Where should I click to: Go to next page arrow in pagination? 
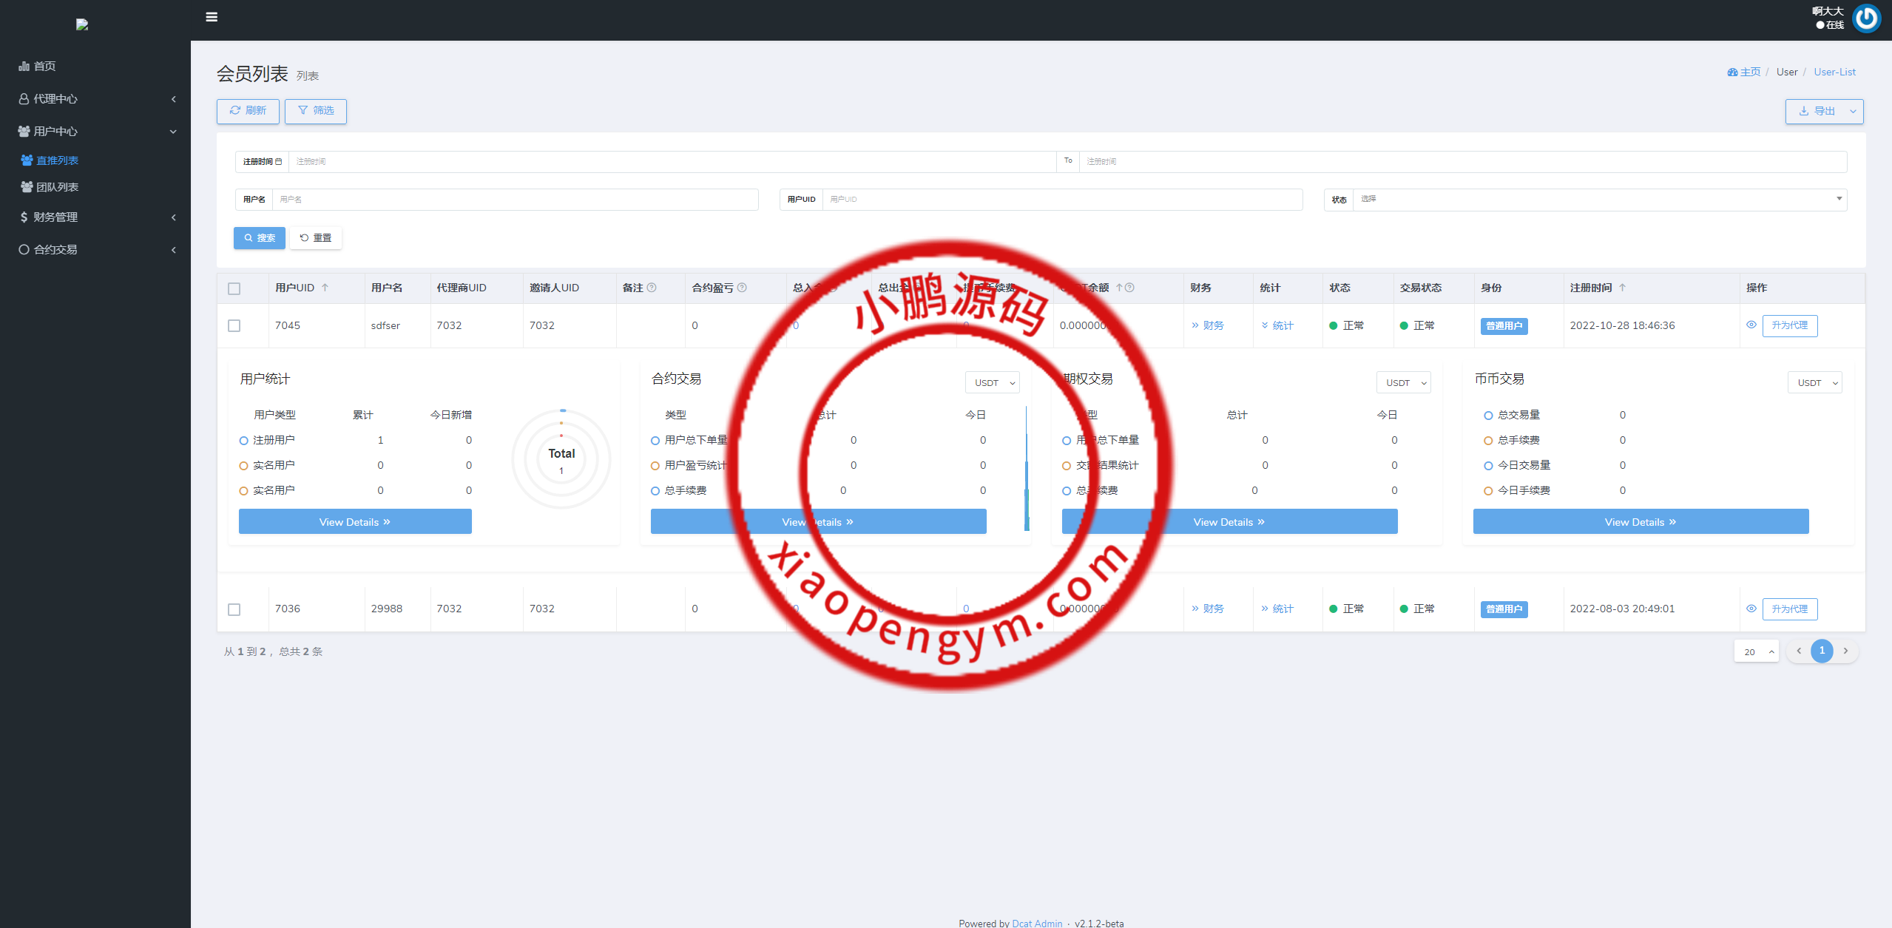(1846, 651)
